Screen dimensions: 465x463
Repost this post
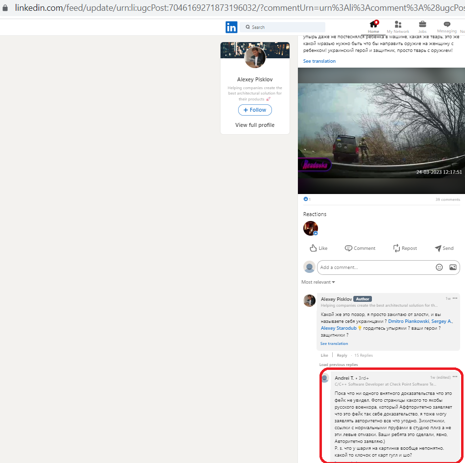coord(405,248)
